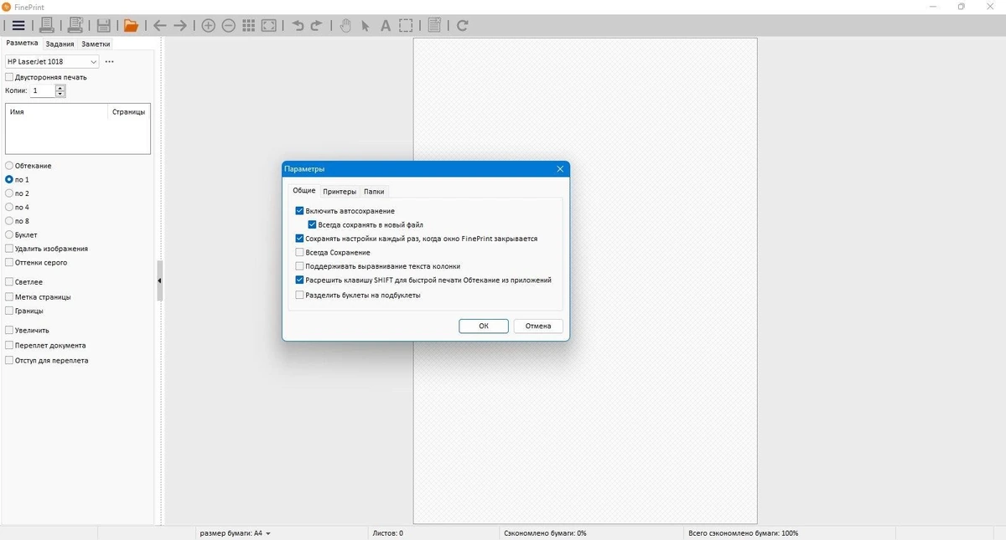Click Имя column header in job list
This screenshot has width=1006, height=540.
click(x=57, y=111)
